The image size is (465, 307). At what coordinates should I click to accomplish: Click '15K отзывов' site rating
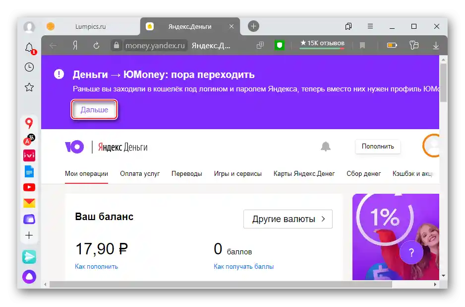pyautogui.click(x=322, y=43)
